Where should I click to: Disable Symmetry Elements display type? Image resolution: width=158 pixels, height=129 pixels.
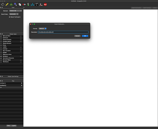(1, 58)
